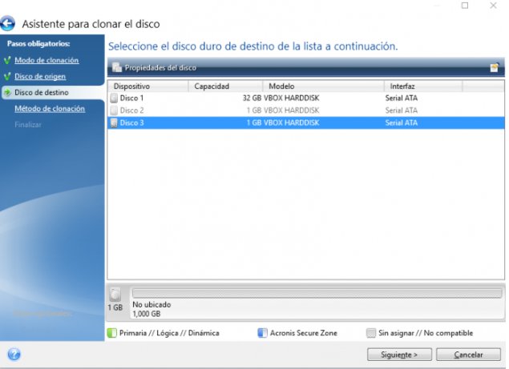Click the green Primaria legend swatch
The height and width of the screenshot is (369, 509).
click(x=111, y=333)
